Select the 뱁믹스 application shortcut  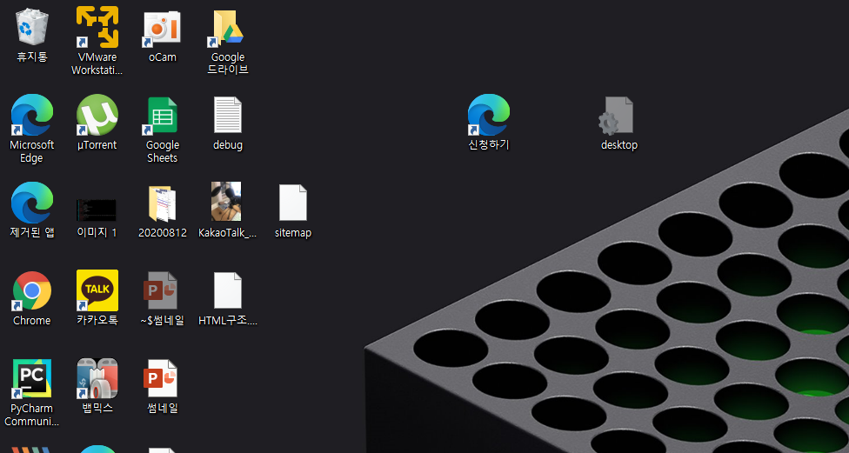[x=97, y=378]
